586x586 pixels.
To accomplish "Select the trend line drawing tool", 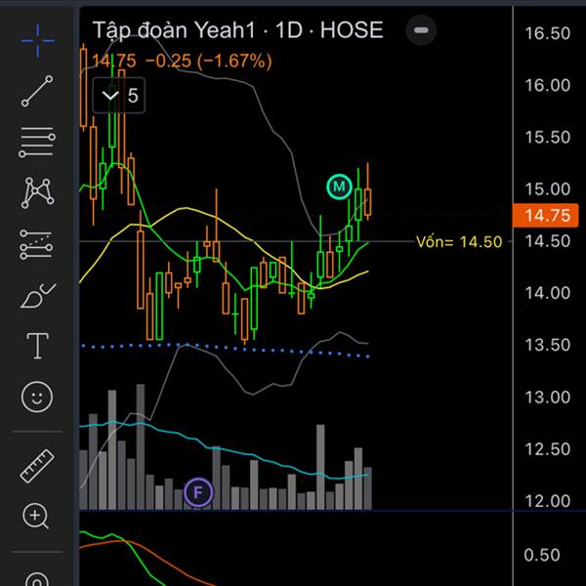I will point(37,91).
